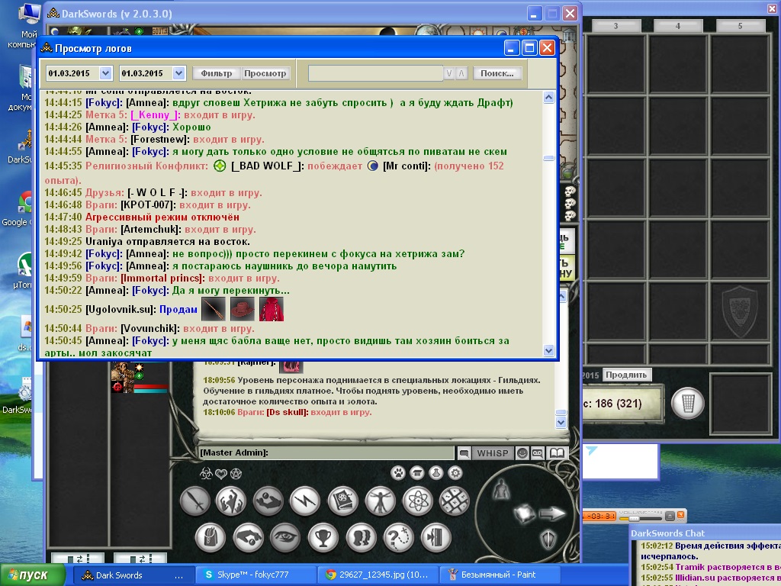The height and width of the screenshot is (586, 781).
Task: Jump to next search match (V button)
Action: click(x=448, y=73)
